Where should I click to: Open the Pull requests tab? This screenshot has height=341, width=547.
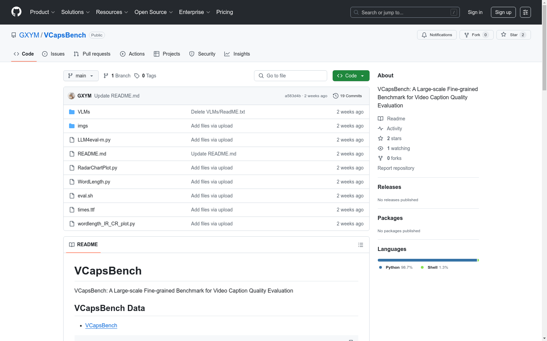[x=92, y=54]
